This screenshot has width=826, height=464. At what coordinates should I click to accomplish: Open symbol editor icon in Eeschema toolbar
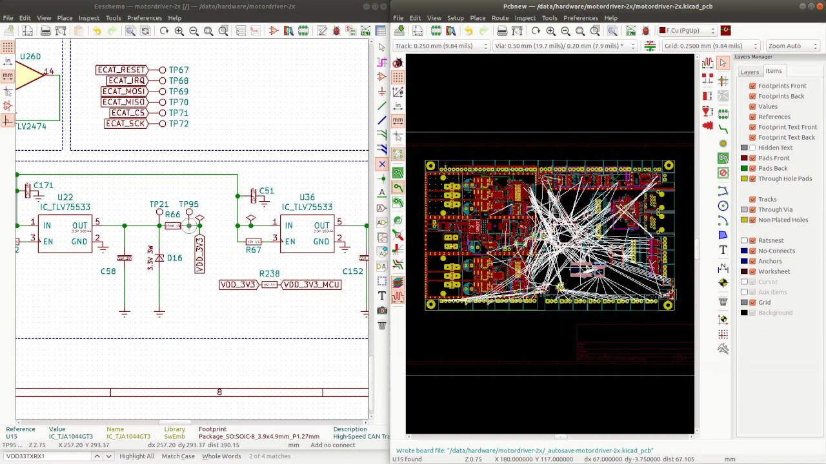(x=273, y=31)
